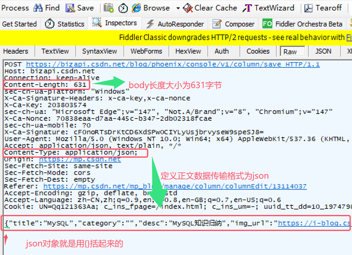Click the Accept-Language header line
Image resolution: width=352 pixels, height=255 pixels.
[143, 200]
